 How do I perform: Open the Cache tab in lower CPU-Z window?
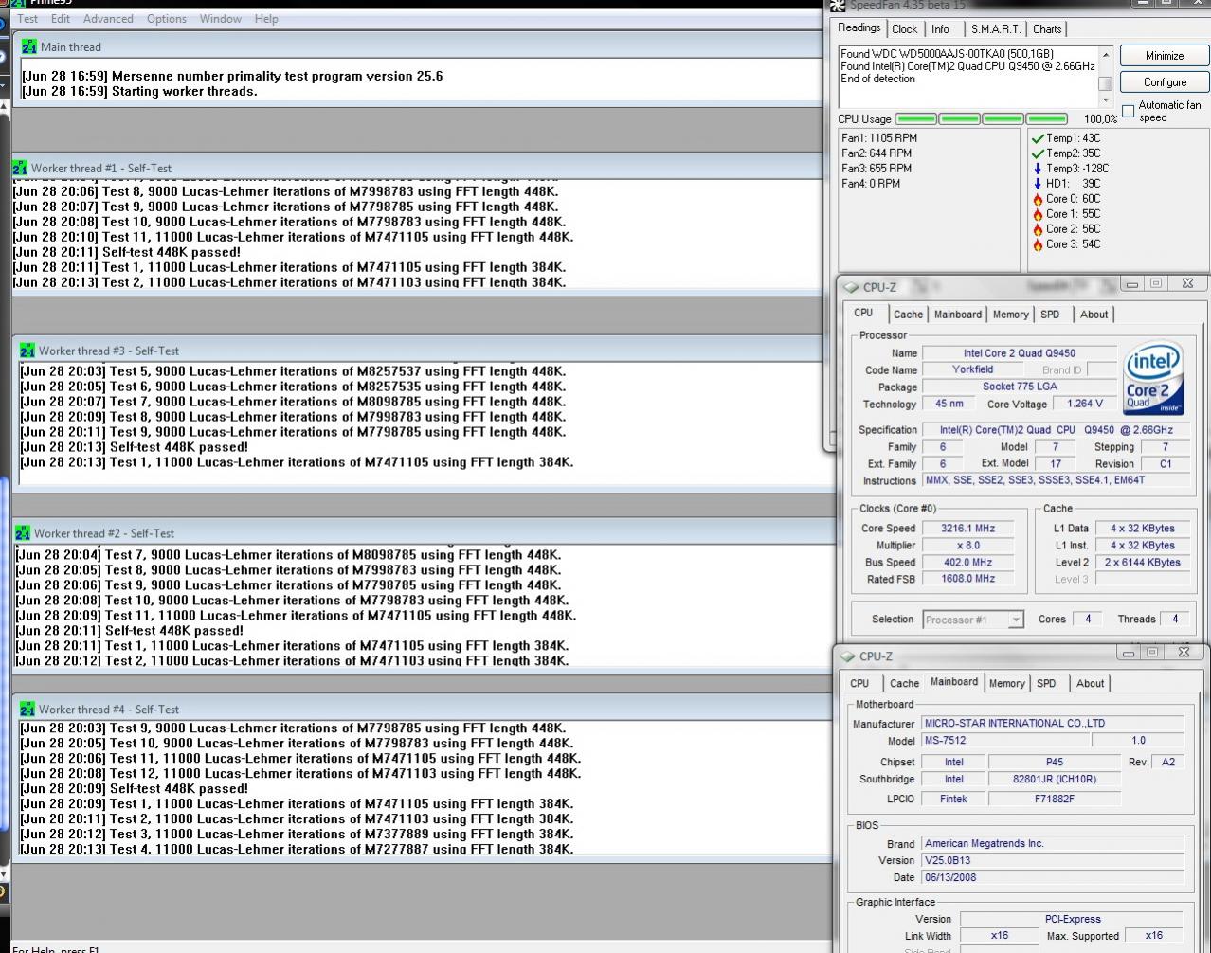(x=904, y=683)
